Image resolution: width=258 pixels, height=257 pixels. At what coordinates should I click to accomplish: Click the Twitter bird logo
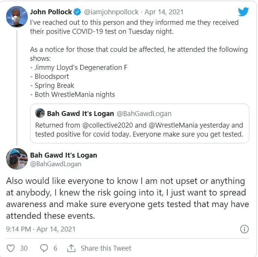tap(243, 12)
